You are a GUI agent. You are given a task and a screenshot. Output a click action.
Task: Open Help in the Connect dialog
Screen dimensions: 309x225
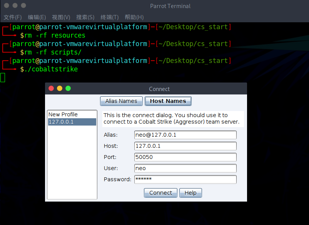(190, 193)
